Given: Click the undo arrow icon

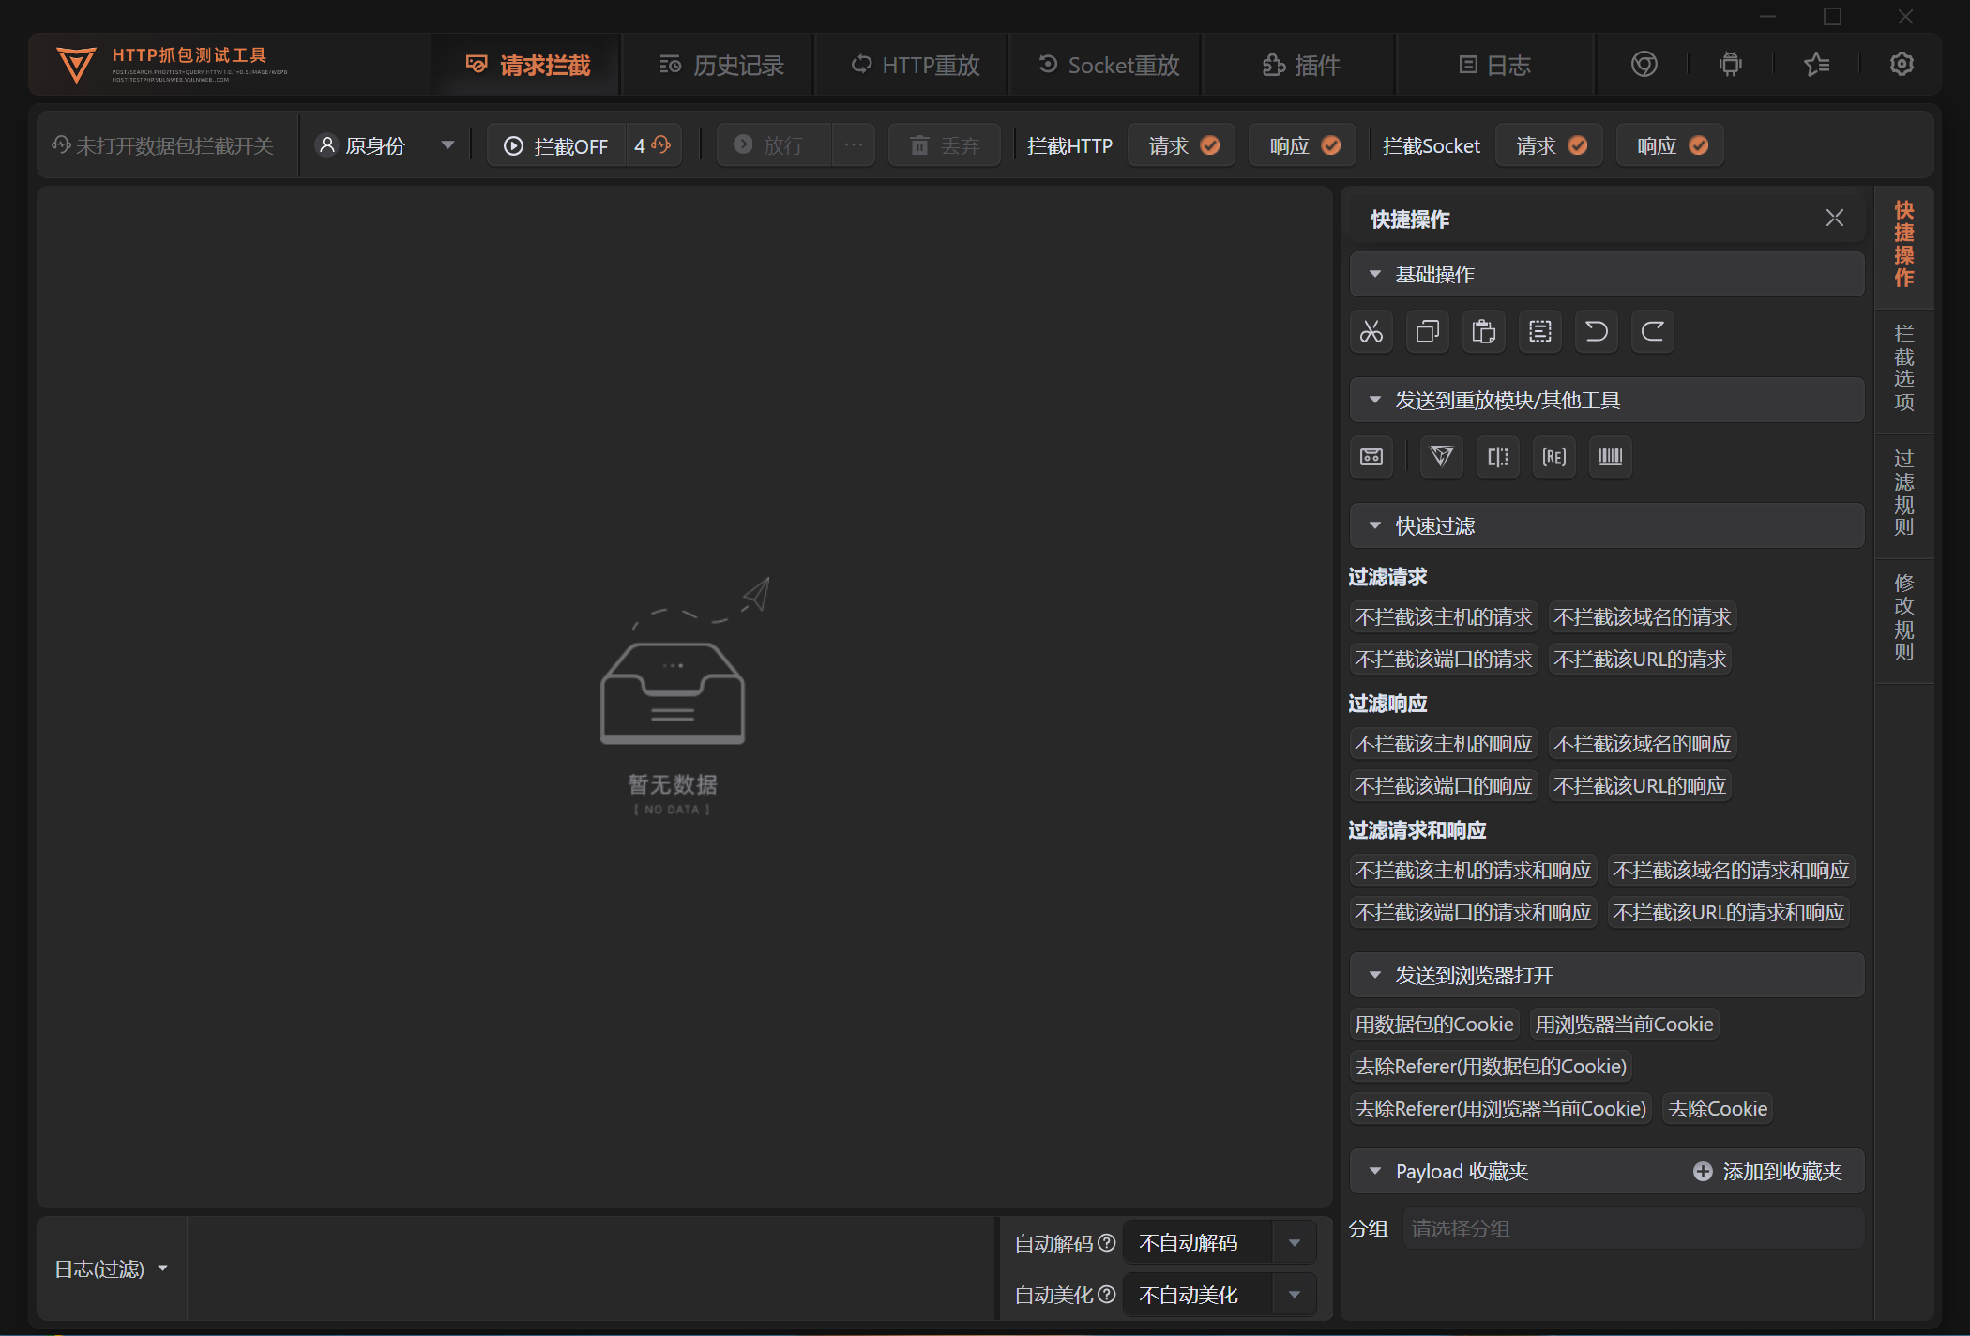Looking at the screenshot, I should pos(1596,331).
